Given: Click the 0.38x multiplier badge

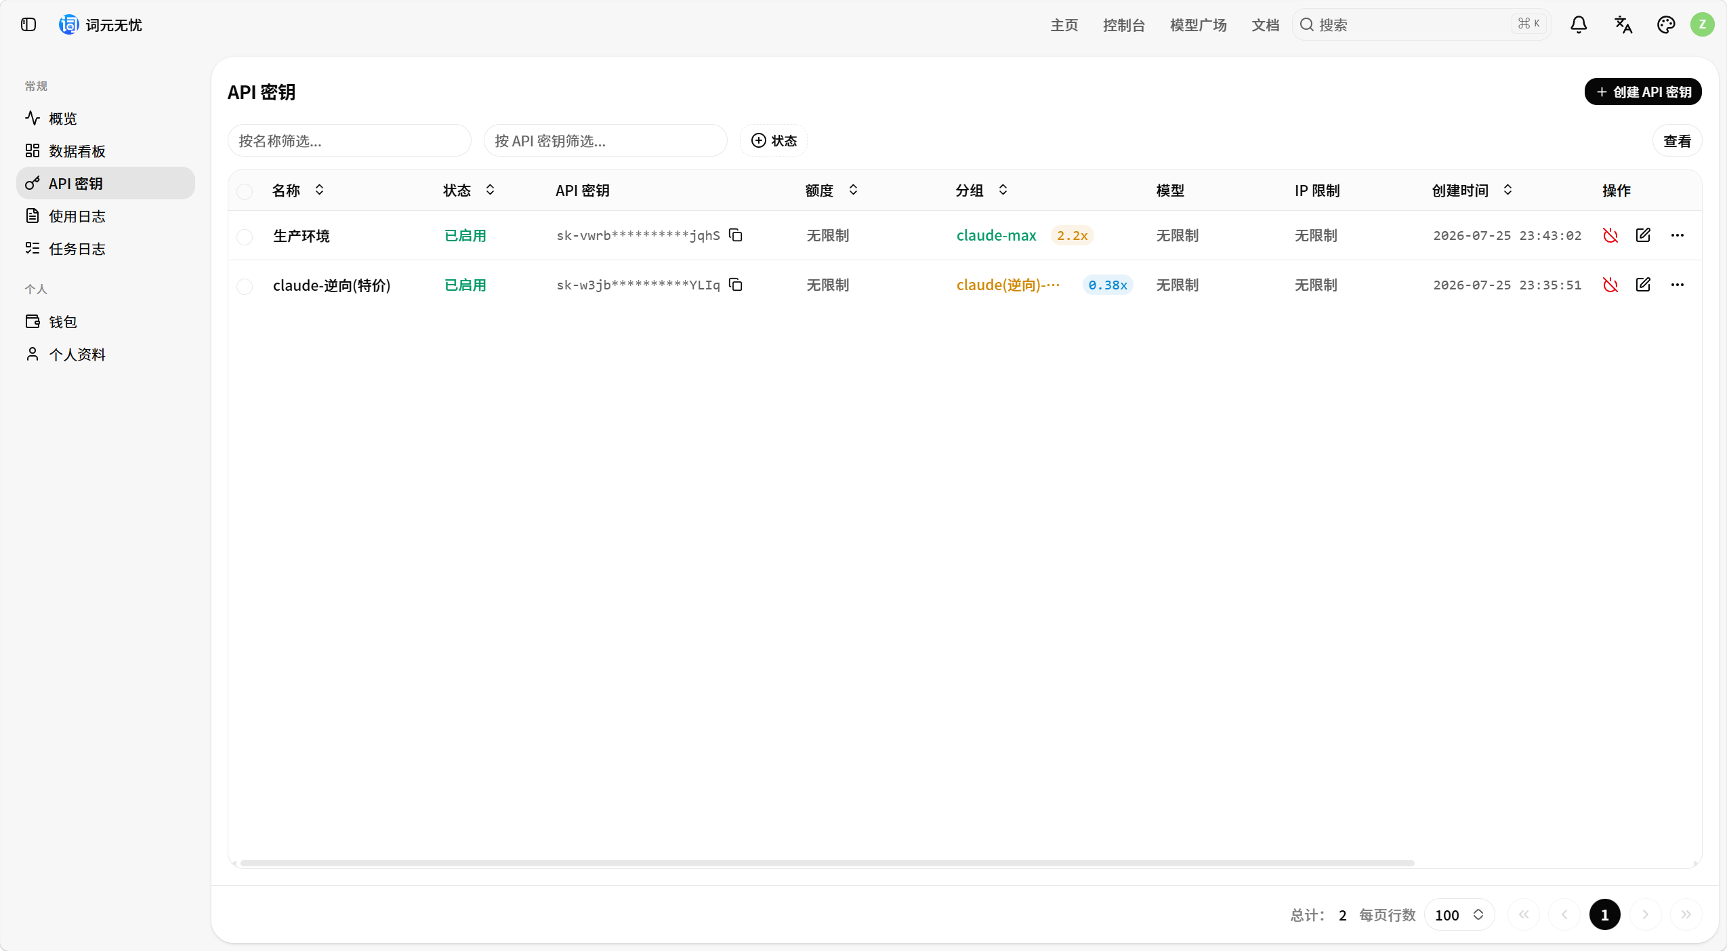Looking at the screenshot, I should (1107, 285).
